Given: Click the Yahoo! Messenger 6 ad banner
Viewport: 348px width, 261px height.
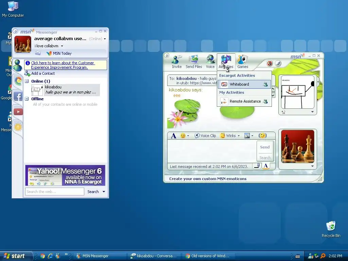Looking at the screenshot, I should click(x=65, y=175).
